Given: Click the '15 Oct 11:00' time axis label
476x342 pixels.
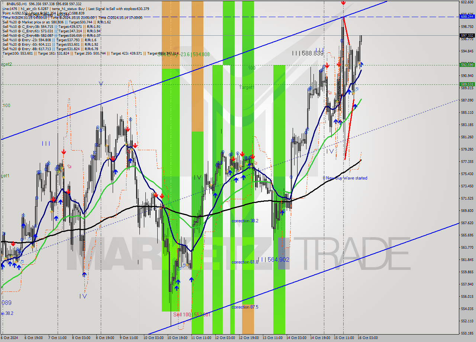Looking at the screenshot, I should click(344, 338).
